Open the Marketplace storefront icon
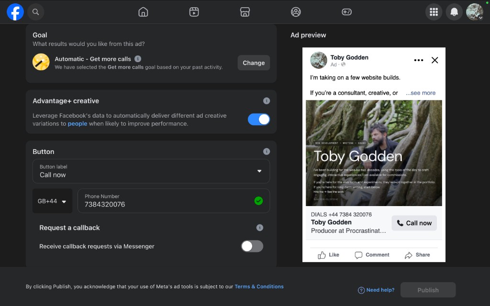This screenshot has width=490, height=306. click(245, 12)
